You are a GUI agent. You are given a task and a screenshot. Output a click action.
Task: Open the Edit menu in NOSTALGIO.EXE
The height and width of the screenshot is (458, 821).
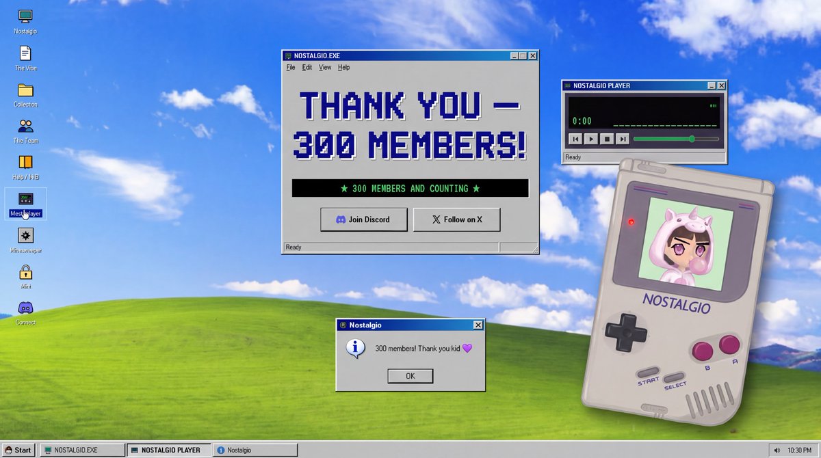307,68
